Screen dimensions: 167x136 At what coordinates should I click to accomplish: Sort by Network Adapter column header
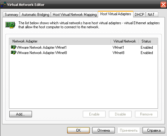point(60,41)
